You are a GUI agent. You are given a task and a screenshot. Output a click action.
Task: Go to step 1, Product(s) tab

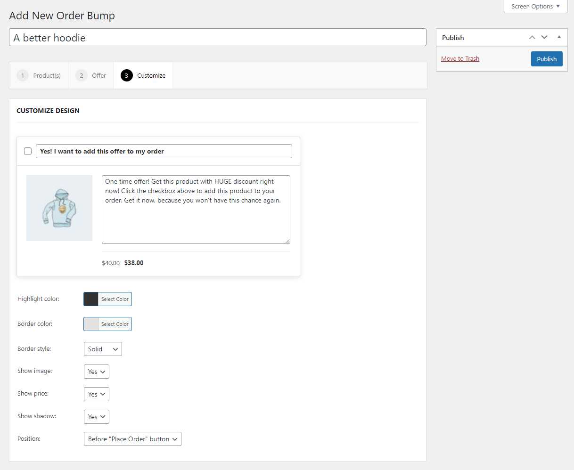tap(39, 75)
